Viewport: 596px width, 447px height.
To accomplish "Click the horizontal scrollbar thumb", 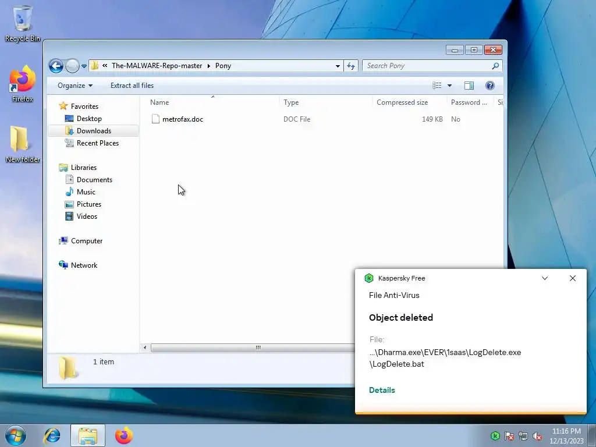I will click(253, 347).
